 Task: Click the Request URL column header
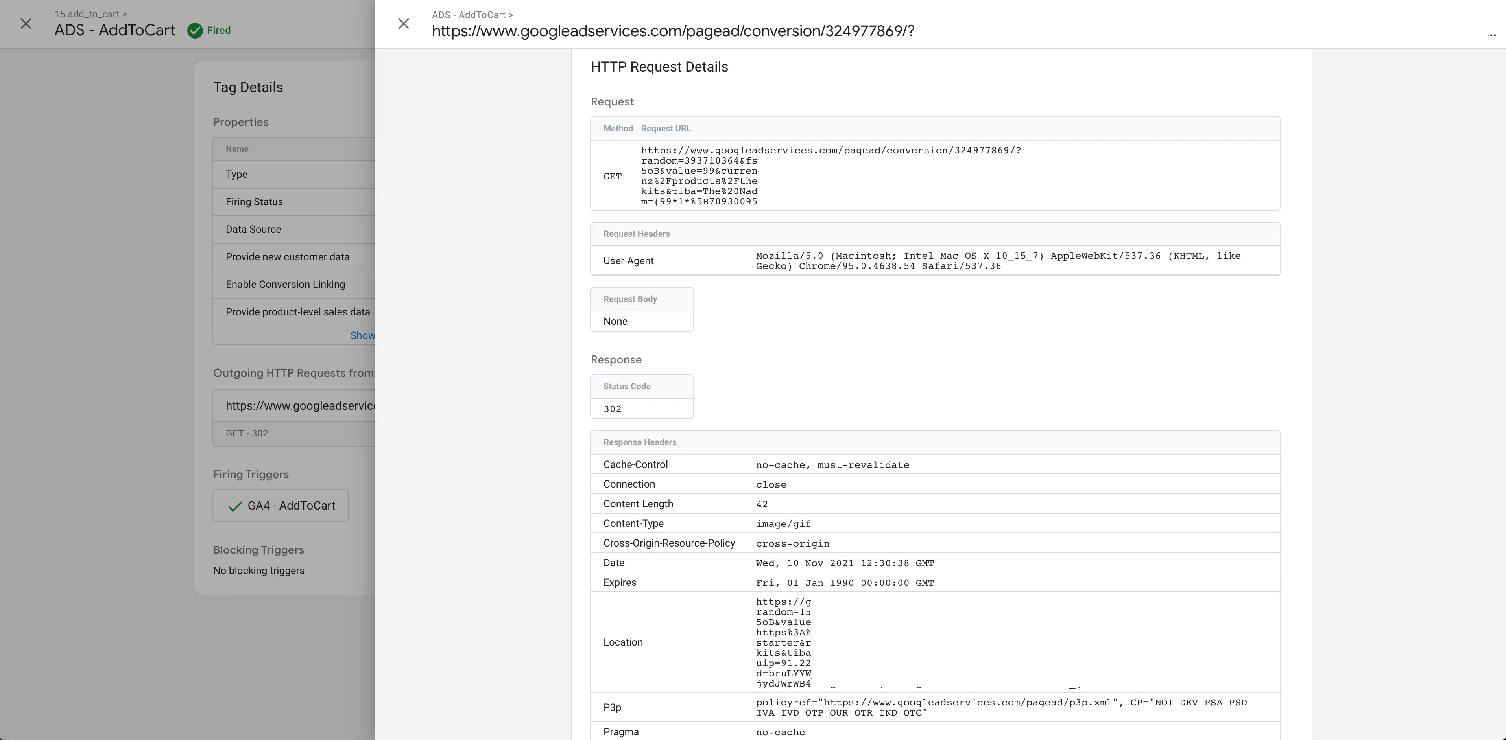[666, 129]
